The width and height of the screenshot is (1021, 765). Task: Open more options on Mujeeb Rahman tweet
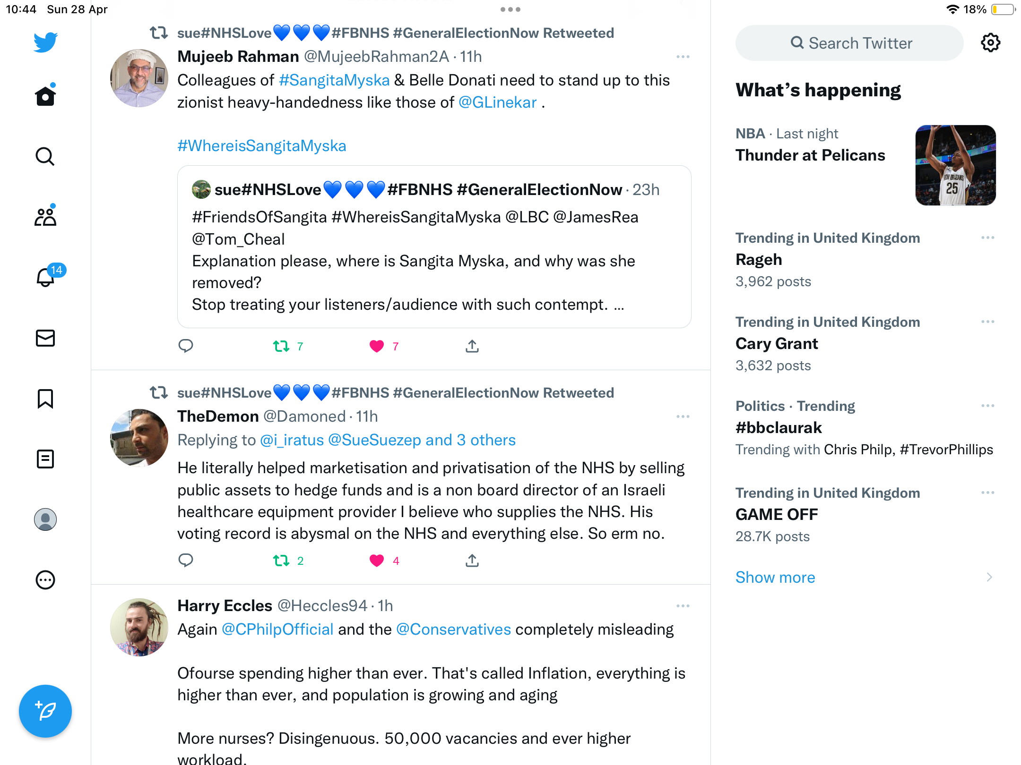point(683,57)
